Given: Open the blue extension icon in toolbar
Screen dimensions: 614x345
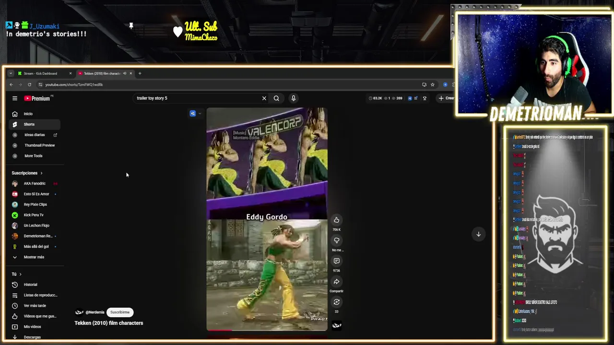Looking at the screenshot, I should pyautogui.click(x=445, y=85).
